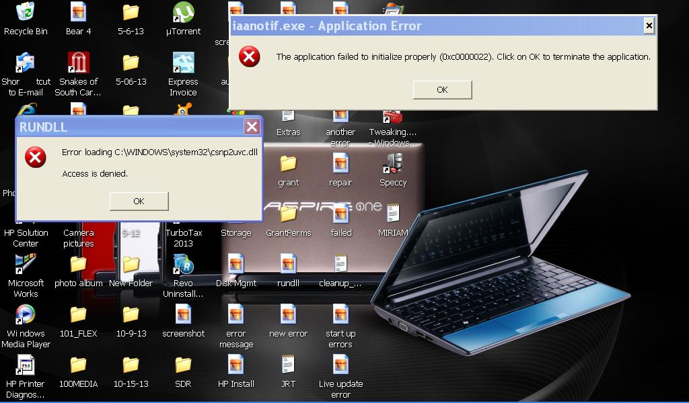Select the HP Install image file
The image size is (689, 403).
tap(236, 365)
